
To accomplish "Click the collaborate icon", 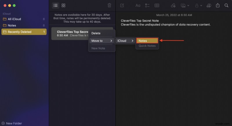I will 209,5.
